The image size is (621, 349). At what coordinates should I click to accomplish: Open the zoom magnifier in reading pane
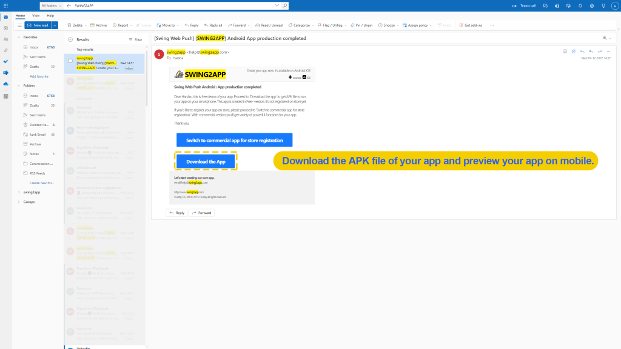[x=605, y=38]
